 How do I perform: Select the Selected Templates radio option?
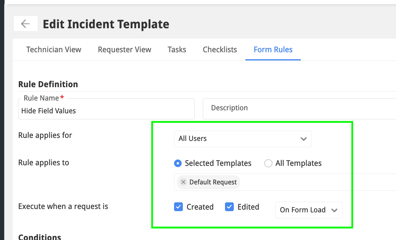pos(178,163)
